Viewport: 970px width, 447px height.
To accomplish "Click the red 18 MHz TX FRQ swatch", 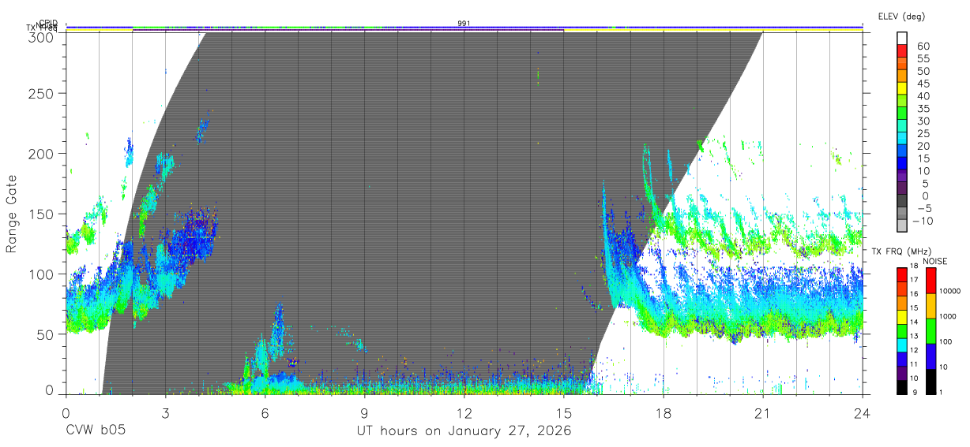I will click(902, 274).
